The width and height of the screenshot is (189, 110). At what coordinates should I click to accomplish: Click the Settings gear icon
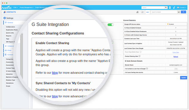[x=4, y=18]
